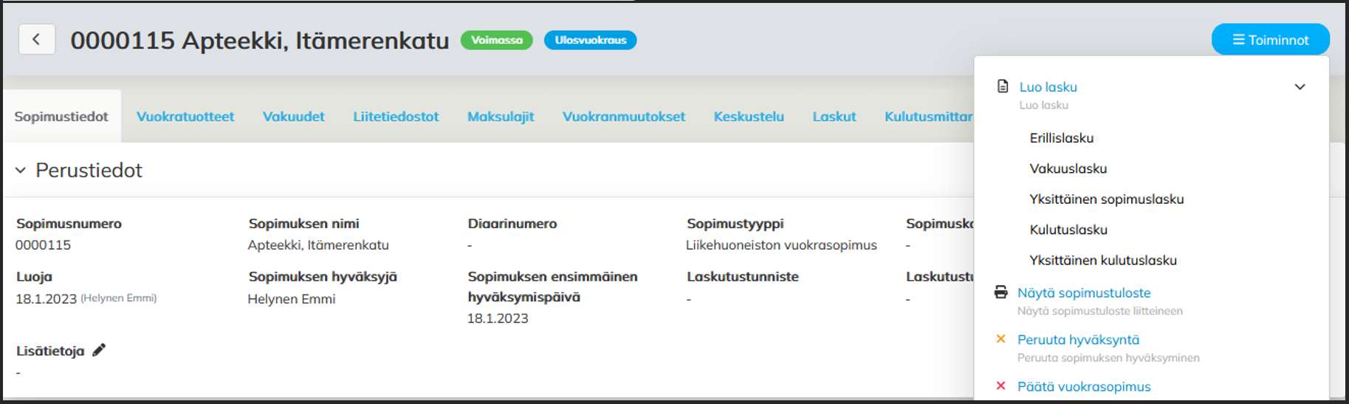Screen dimensions: 1349x404
Task: Click the pencil icon next to Lisätietoja
Action: pos(99,350)
